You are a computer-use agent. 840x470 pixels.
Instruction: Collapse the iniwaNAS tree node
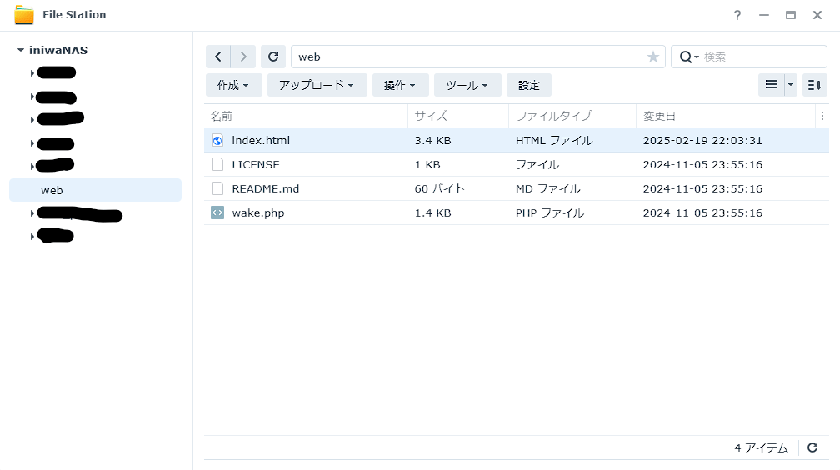click(x=20, y=50)
